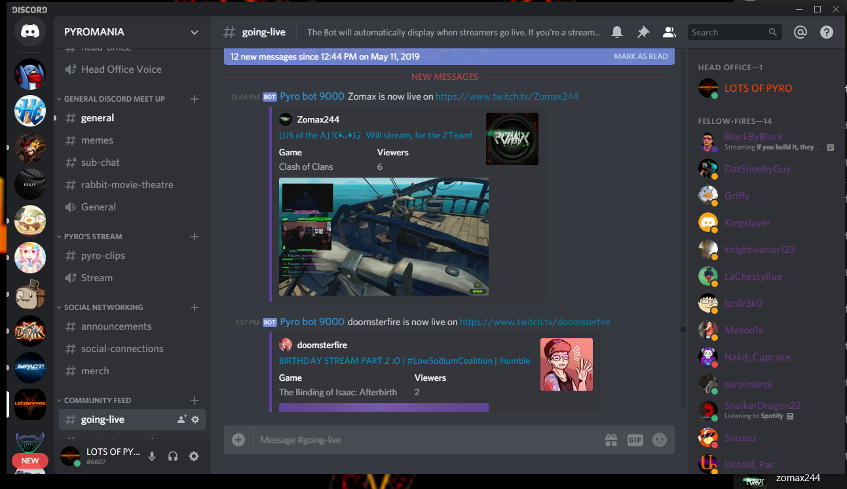The image size is (847, 489).
Task: Click the Discord home button
Action: pos(30,31)
